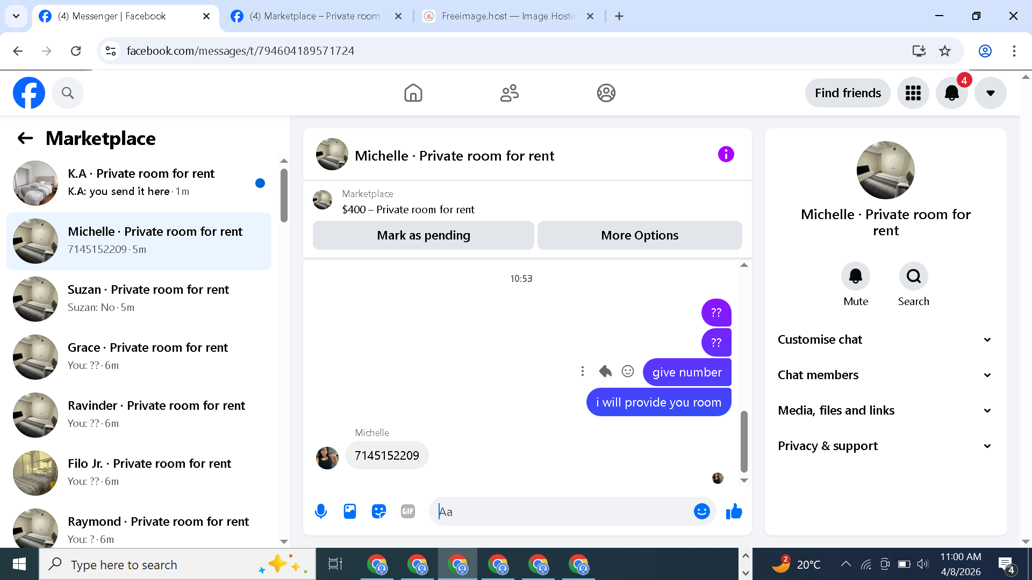Switch to the Marketplace browser tab
1032x580 pixels.
point(314,16)
